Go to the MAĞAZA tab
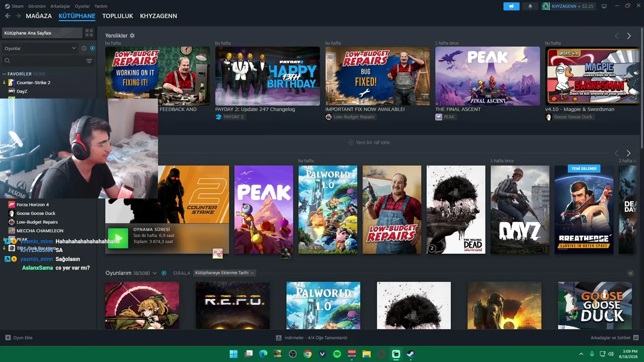Viewport: 644px width, 362px height. tap(39, 16)
